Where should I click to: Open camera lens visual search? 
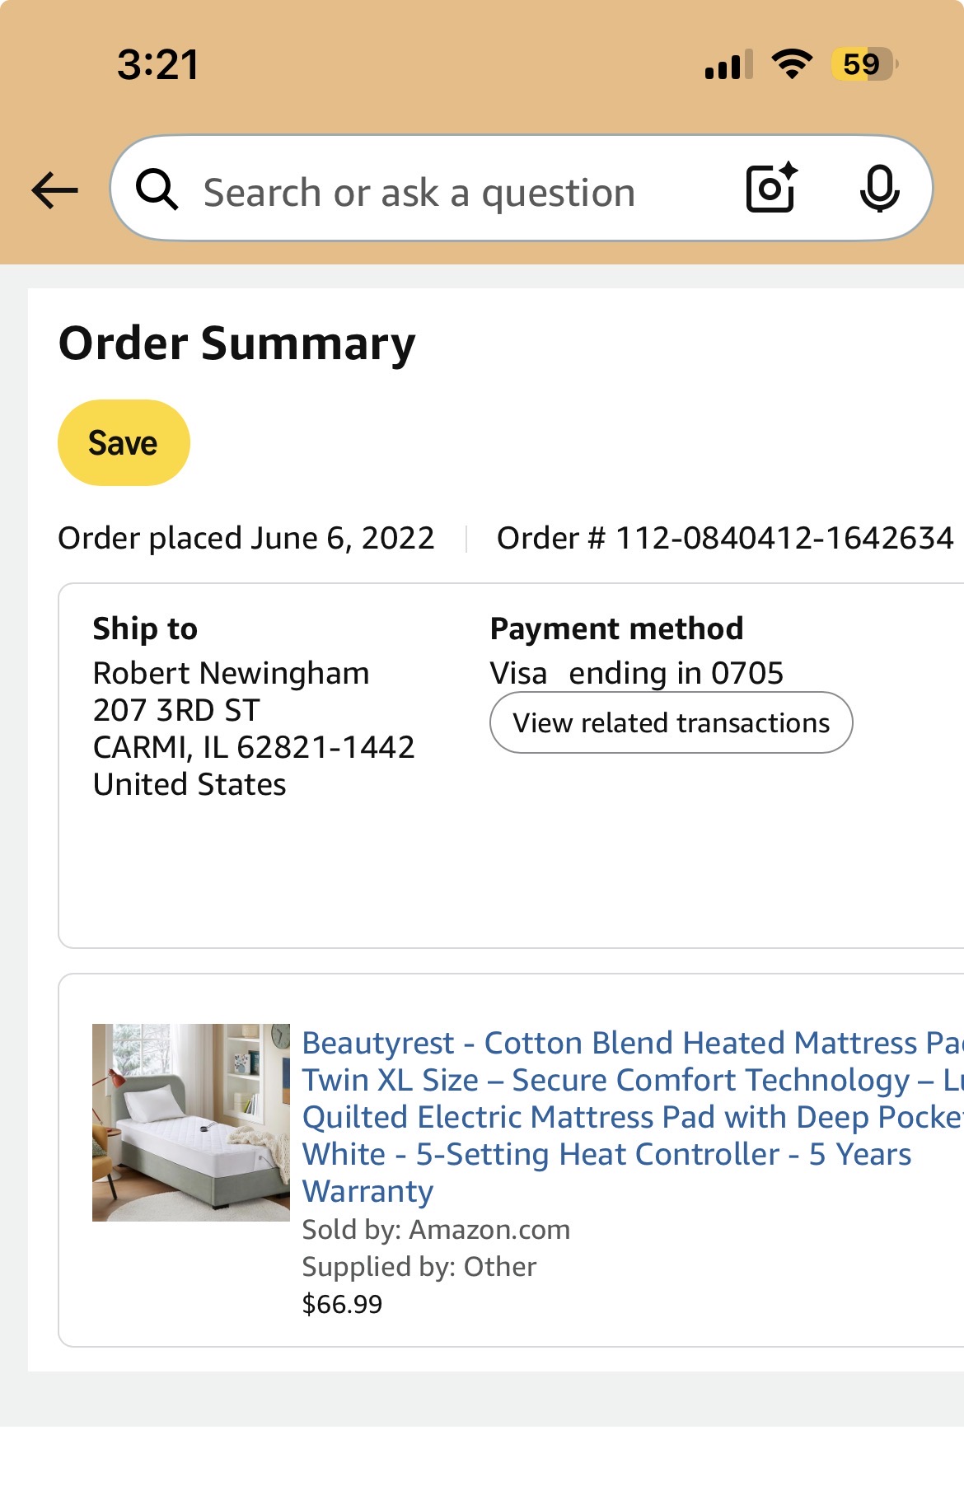pyautogui.click(x=771, y=188)
